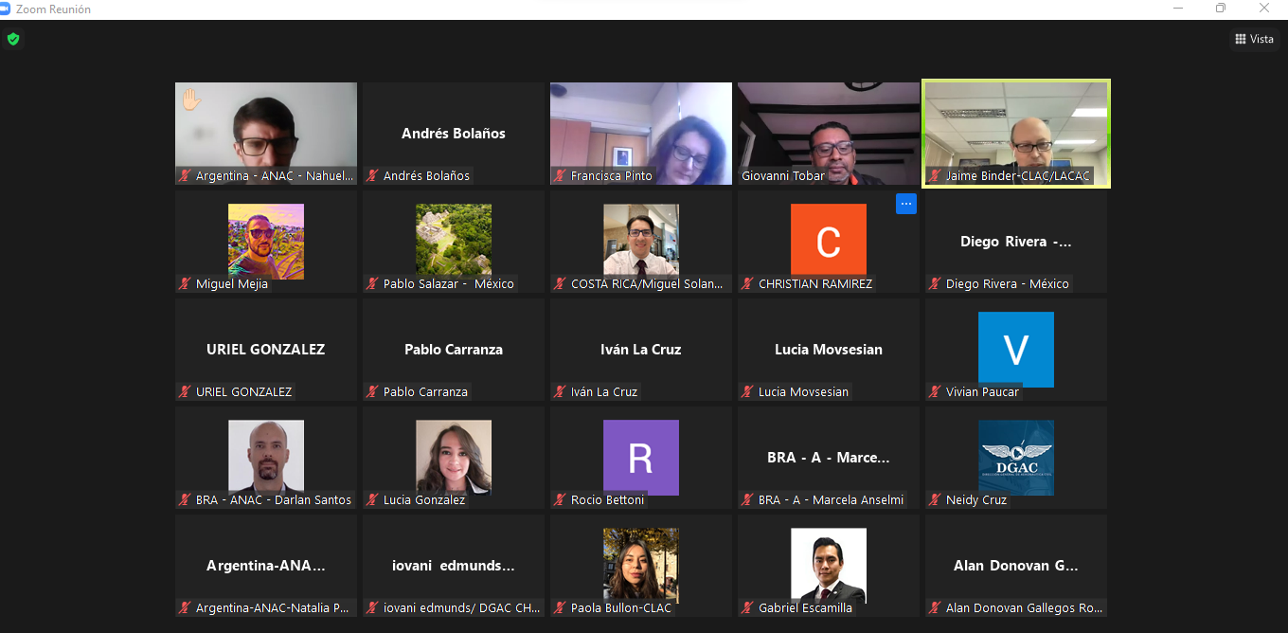Click Pablo Salazar's aerial ruins profile photo
Viewport: 1288px width, 633px height.
pos(453,241)
